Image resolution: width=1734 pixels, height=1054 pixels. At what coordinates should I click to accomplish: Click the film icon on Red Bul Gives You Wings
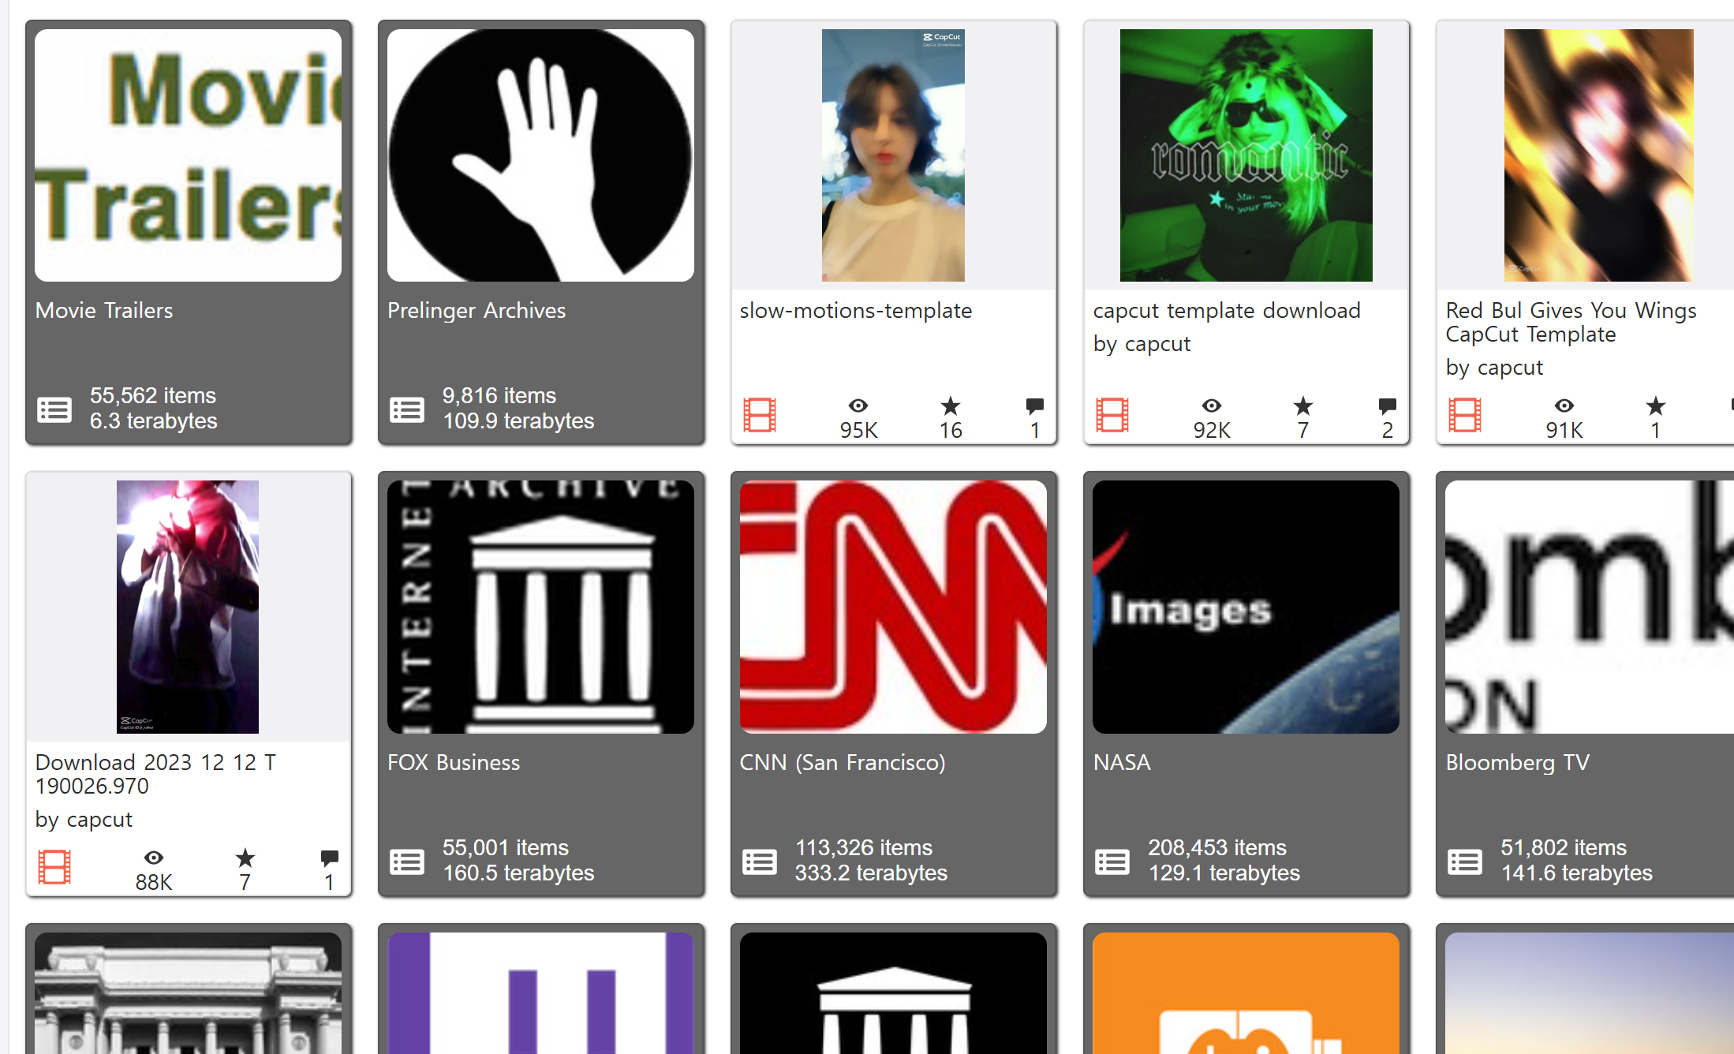pos(1465,415)
